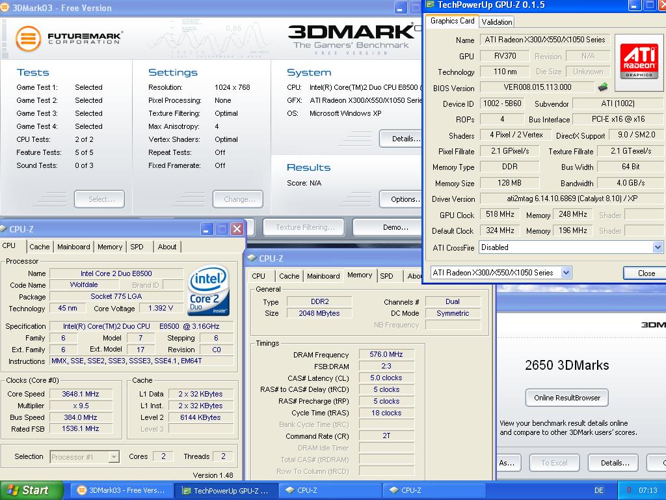Open the GPU selection dropdown in GPU-Z

pos(566,273)
